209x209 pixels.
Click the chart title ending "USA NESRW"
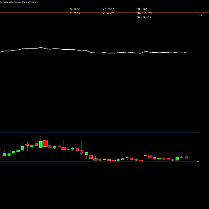point(18,3)
